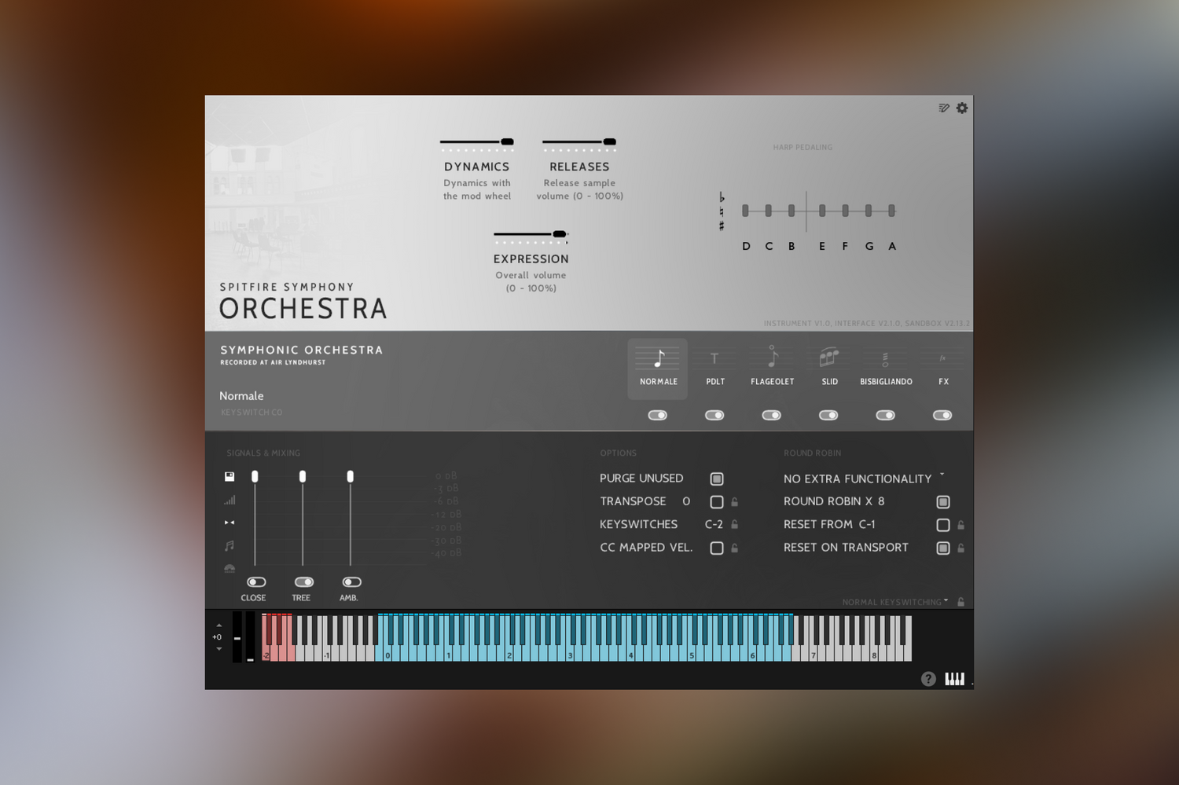Enable the RESET FROM C-1 checkbox
Screen dimensions: 1179x785
942,524
